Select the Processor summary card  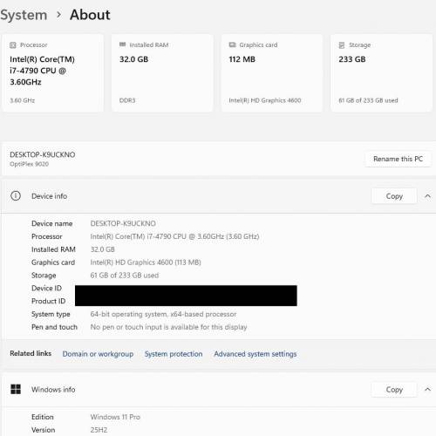pos(53,72)
